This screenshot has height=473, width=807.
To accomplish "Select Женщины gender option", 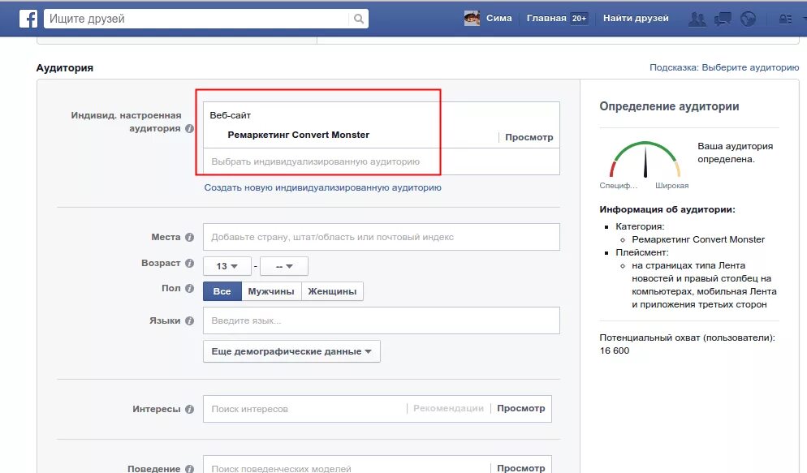I will point(333,291).
